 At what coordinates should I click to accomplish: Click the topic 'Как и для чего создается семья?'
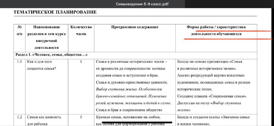41,65
